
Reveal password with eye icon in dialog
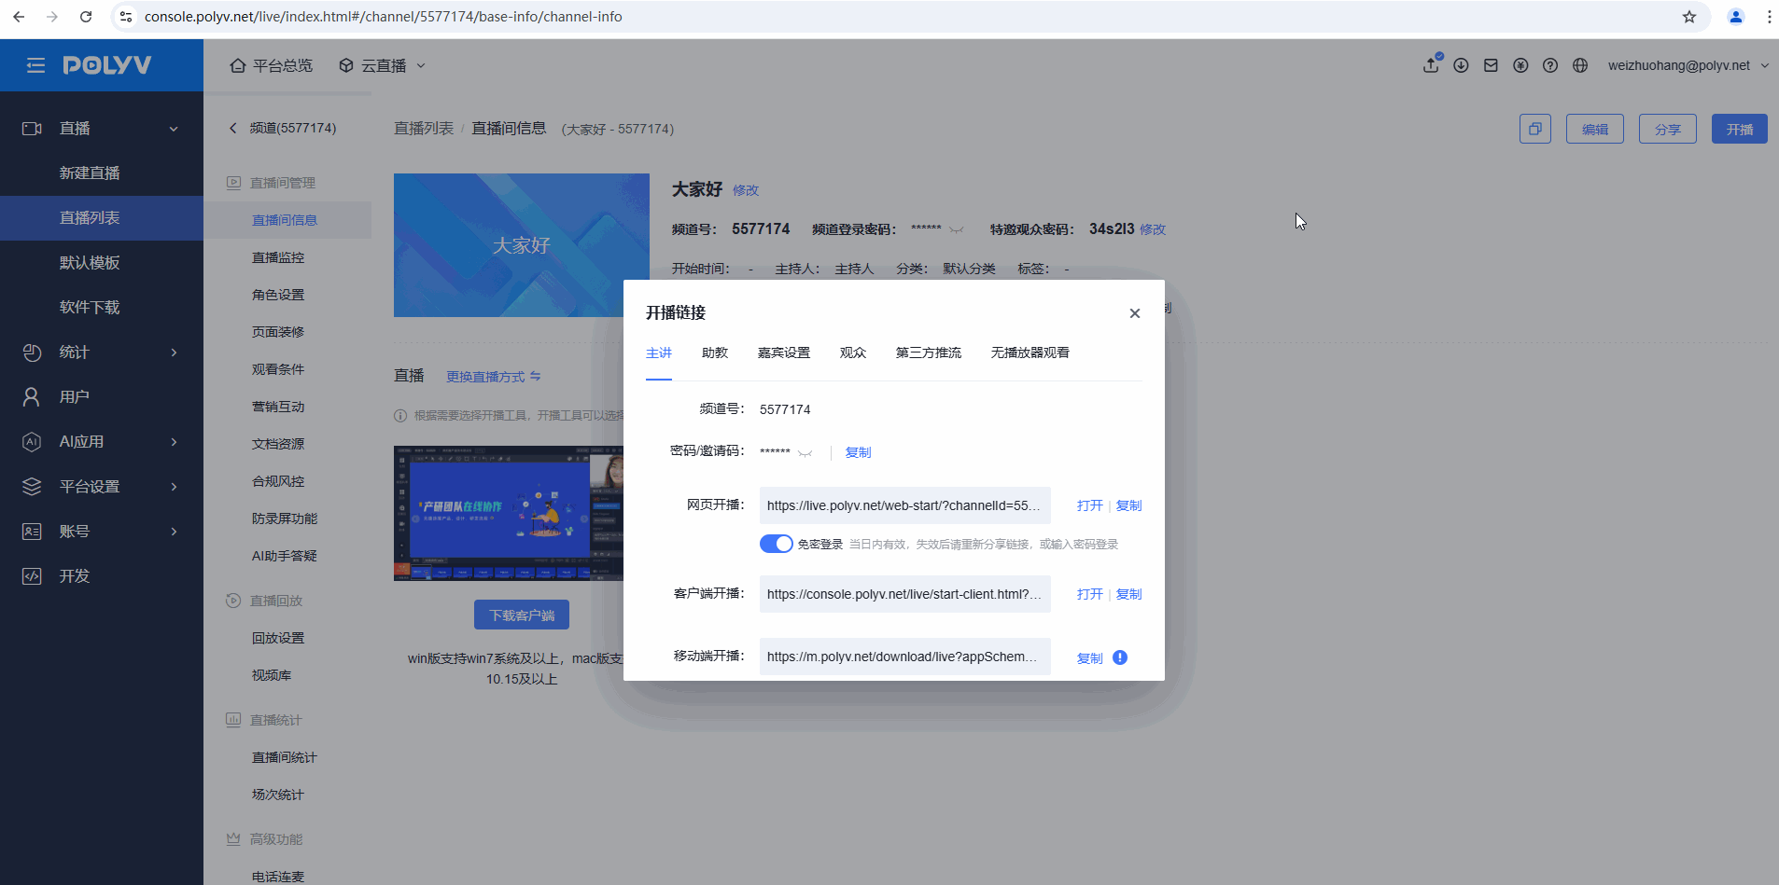[x=805, y=452]
